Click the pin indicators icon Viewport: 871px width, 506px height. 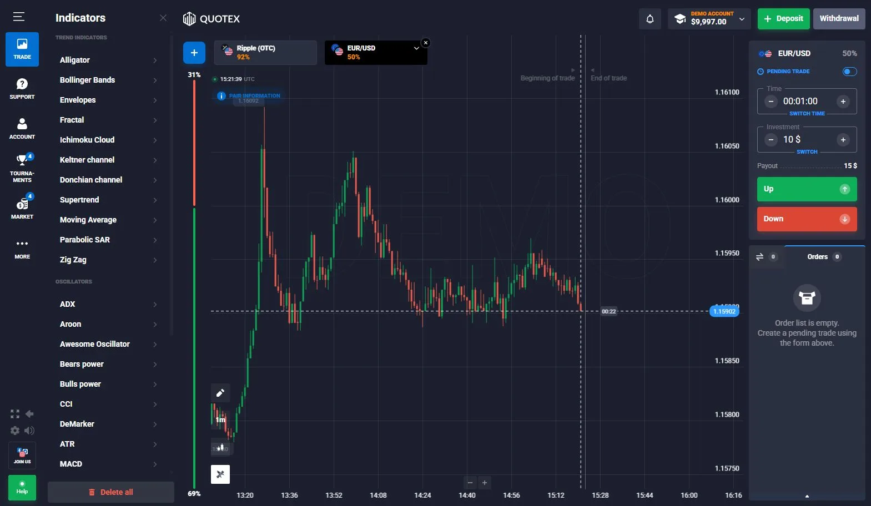(x=220, y=474)
